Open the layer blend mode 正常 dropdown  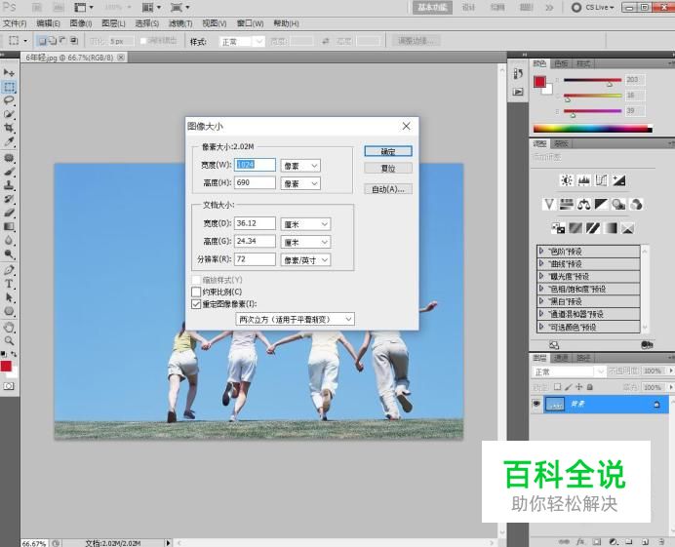click(x=569, y=371)
